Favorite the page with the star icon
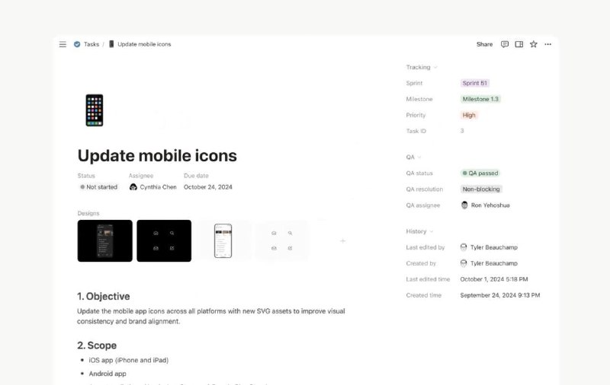Screen dimensions: 610x385 point(533,44)
